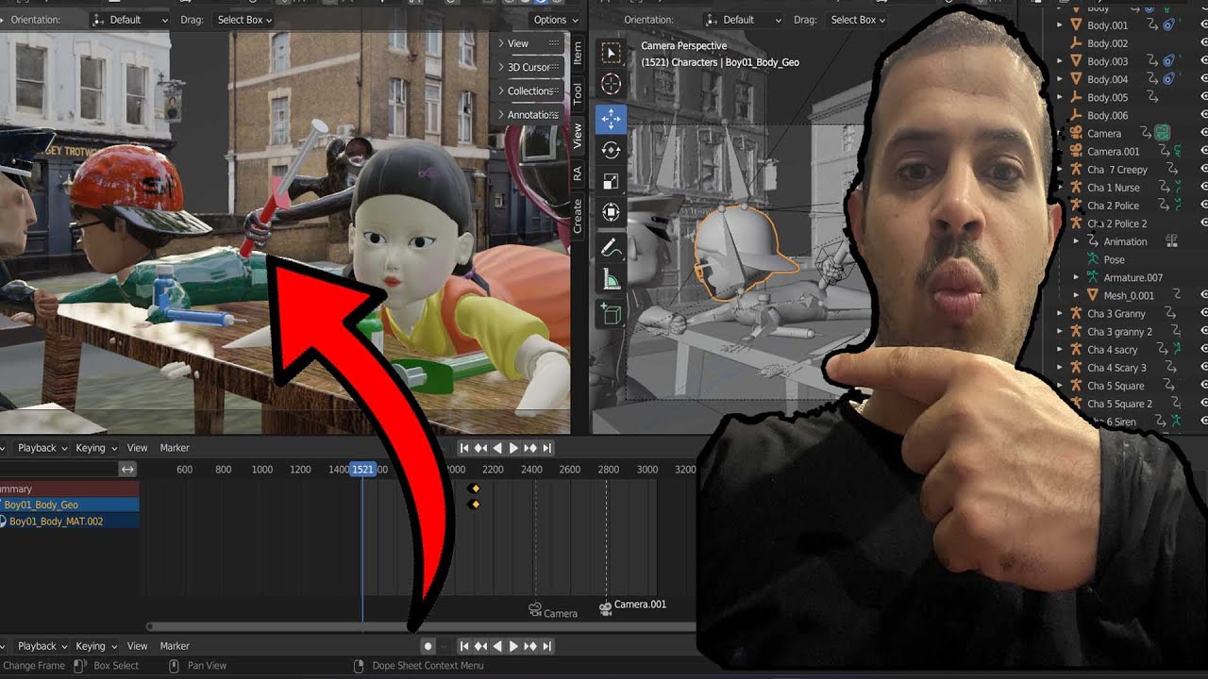Open Marker menu in upper timeline

coord(175,448)
